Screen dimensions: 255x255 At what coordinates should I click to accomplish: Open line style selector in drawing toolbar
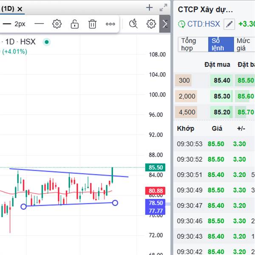click(39, 24)
